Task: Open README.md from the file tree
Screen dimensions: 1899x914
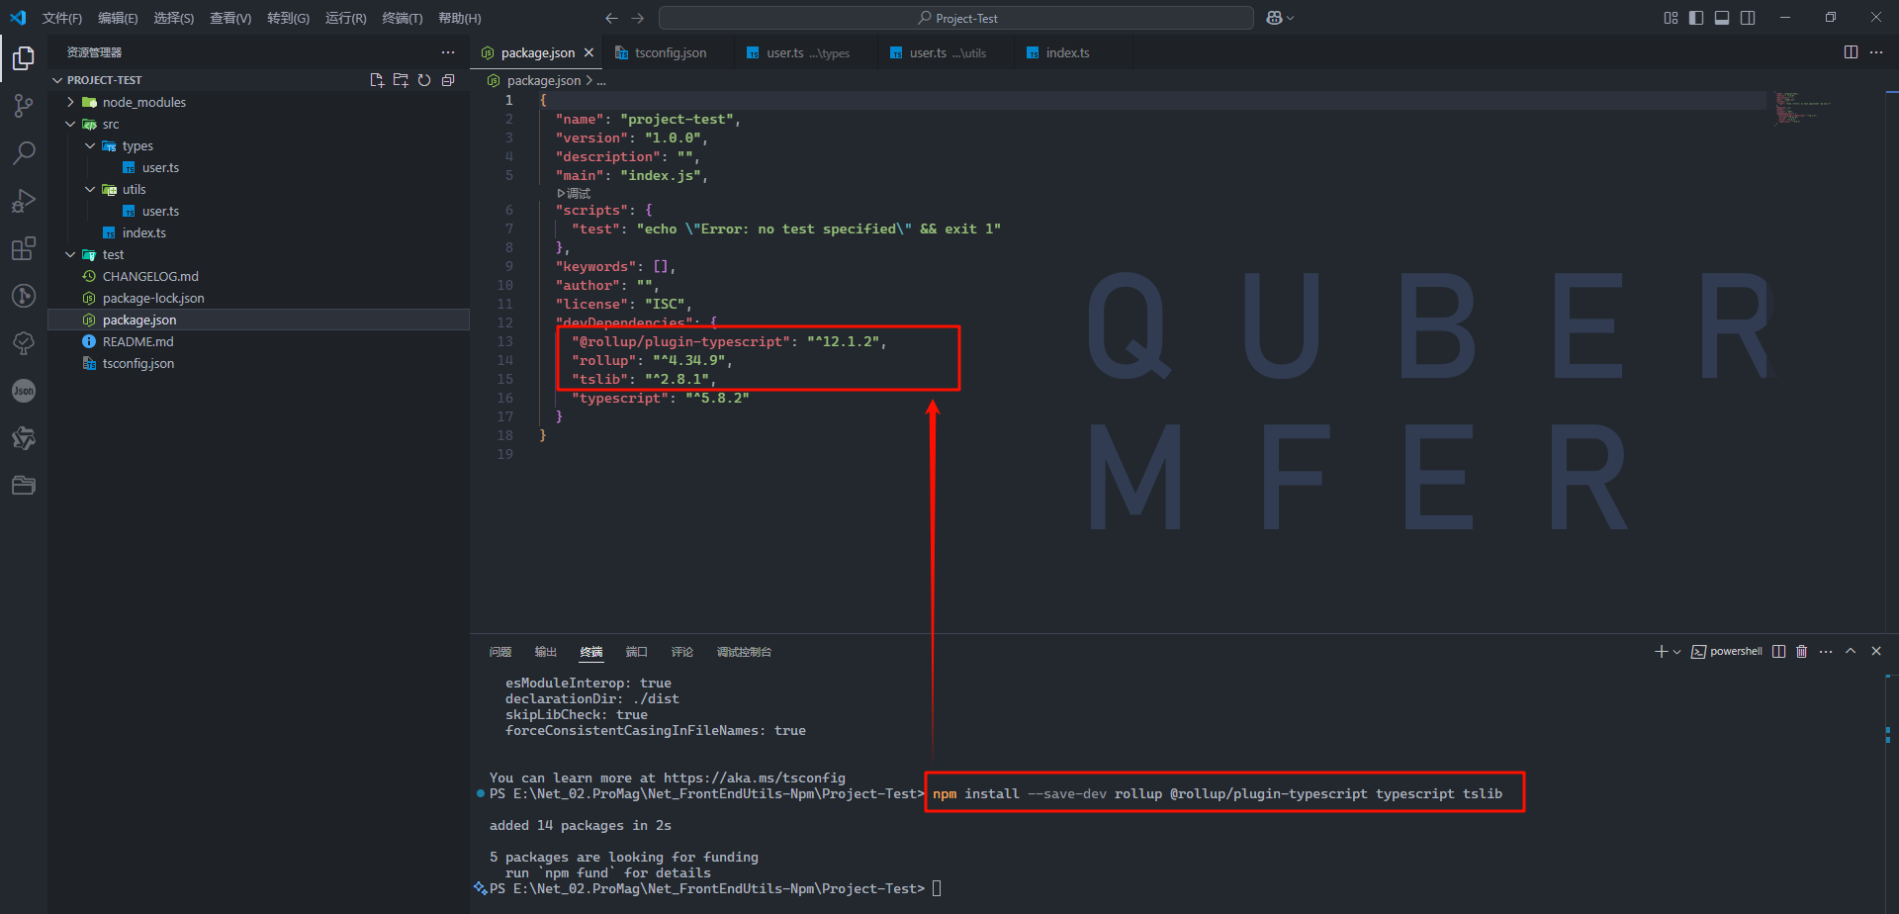Action: click(137, 342)
